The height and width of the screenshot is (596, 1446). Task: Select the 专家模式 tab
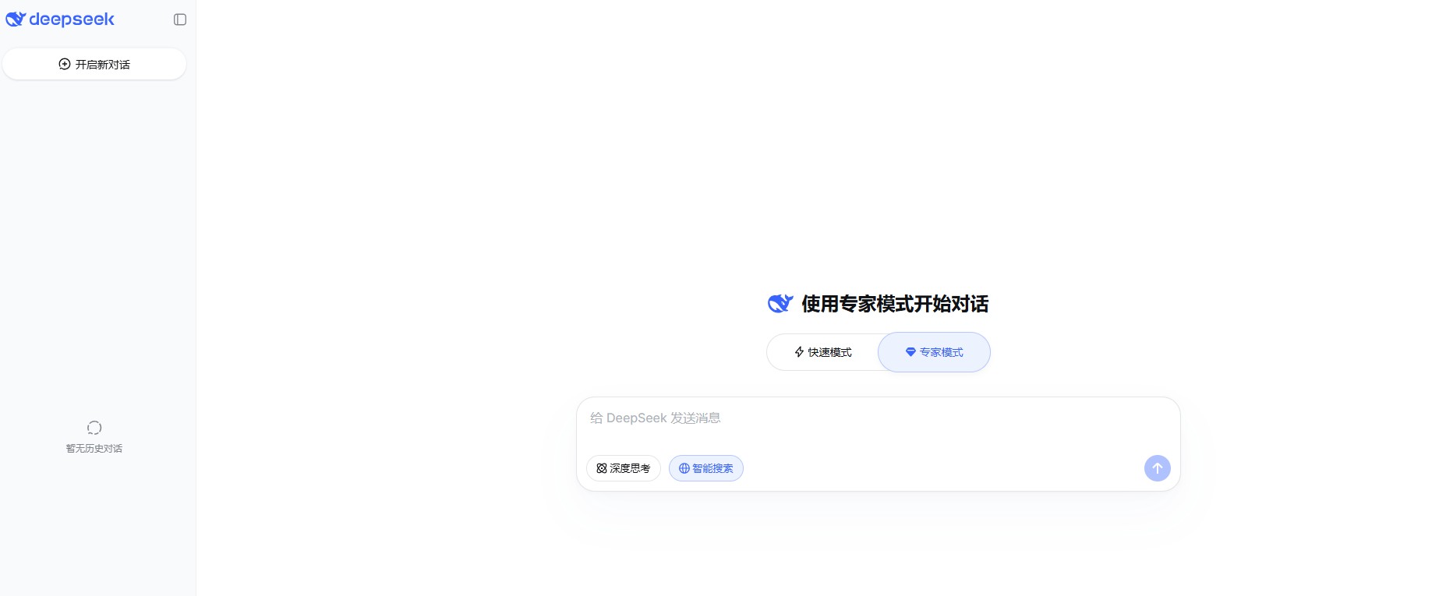(x=934, y=352)
